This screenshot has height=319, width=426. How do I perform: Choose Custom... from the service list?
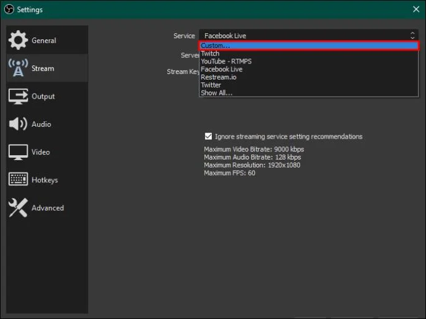tap(309, 46)
